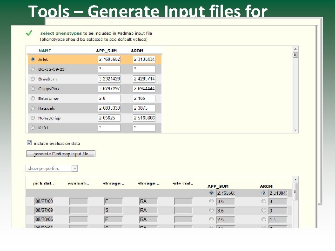Click Enterprise APP_SUM value field
The image size is (335, 251).
pyautogui.click(x=109, y=99)
